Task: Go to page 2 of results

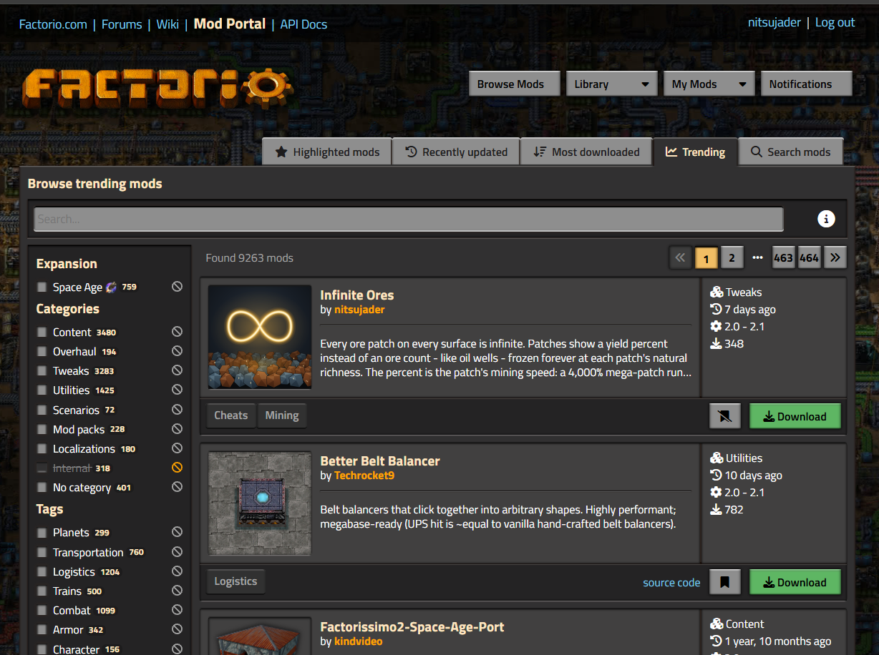Action: click(x=732, y=257)
